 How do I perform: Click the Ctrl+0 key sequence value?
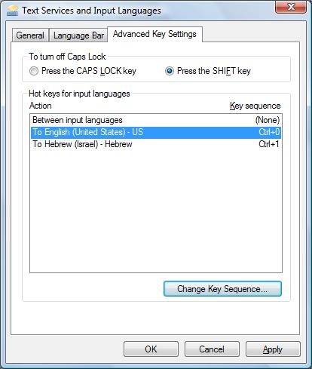[269, 132]
